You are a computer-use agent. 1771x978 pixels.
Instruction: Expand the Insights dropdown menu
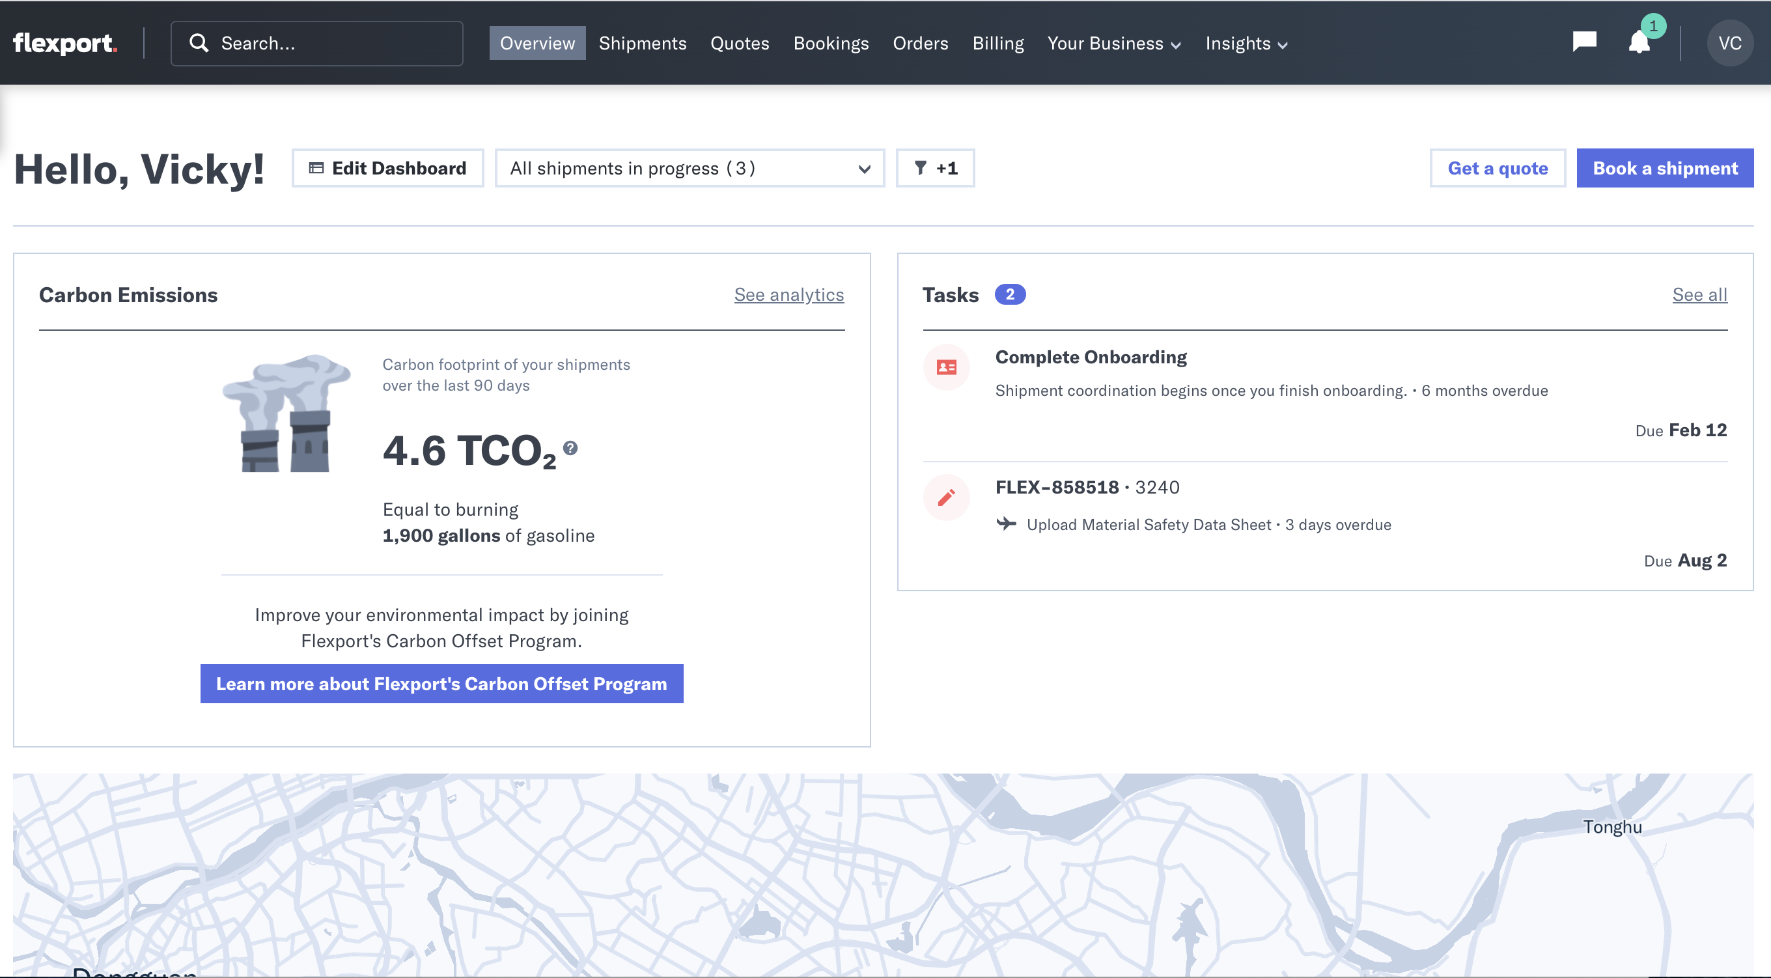[x=1245, y=42]
